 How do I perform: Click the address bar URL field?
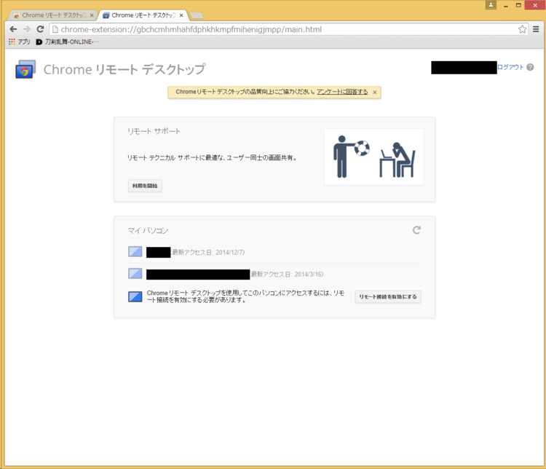coord(289,29)
